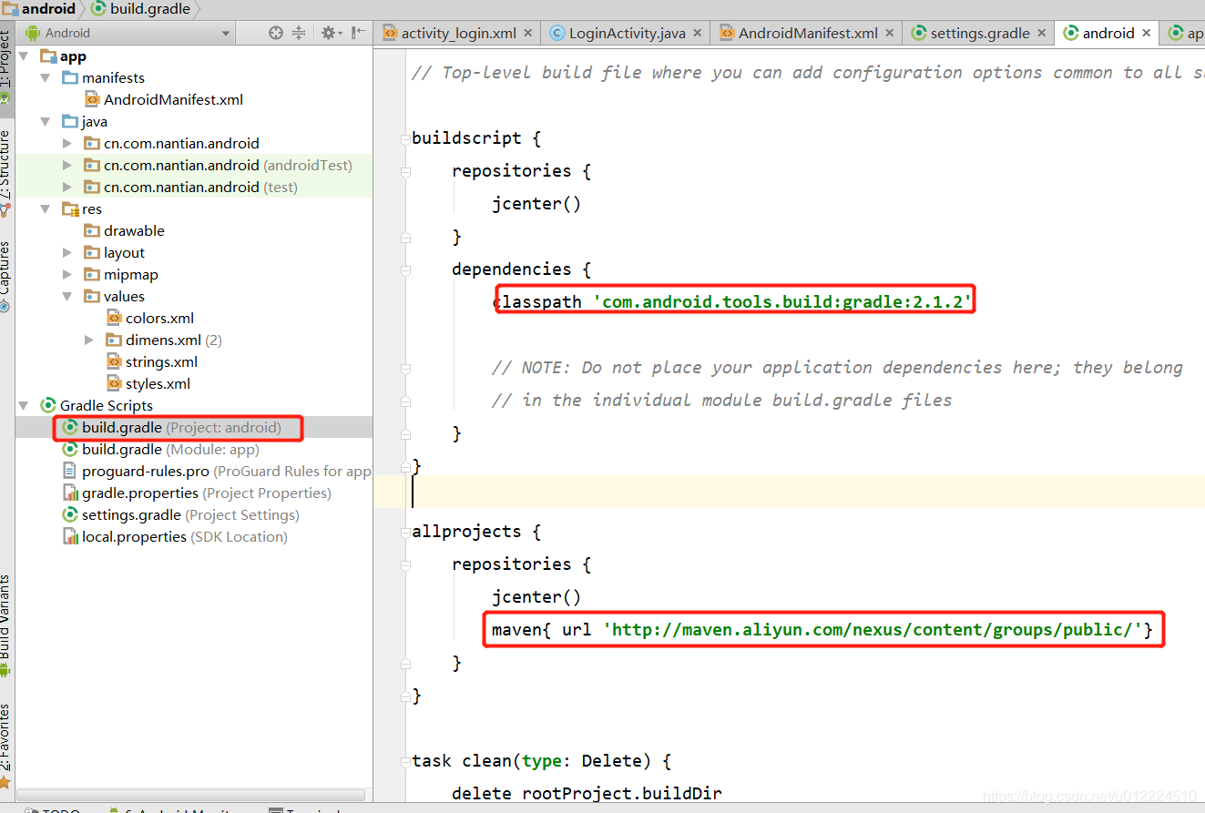Collapse the app module node
Screen dimensions: 1205x813
click(x=24, y=56)
